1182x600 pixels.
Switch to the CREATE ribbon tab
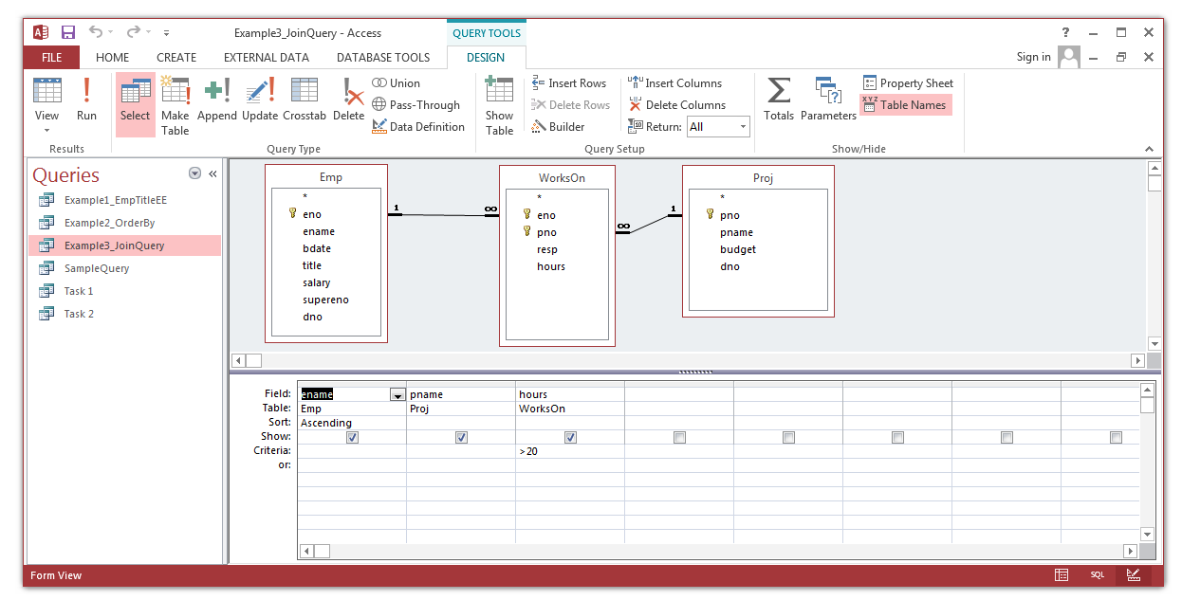[176, 57]
